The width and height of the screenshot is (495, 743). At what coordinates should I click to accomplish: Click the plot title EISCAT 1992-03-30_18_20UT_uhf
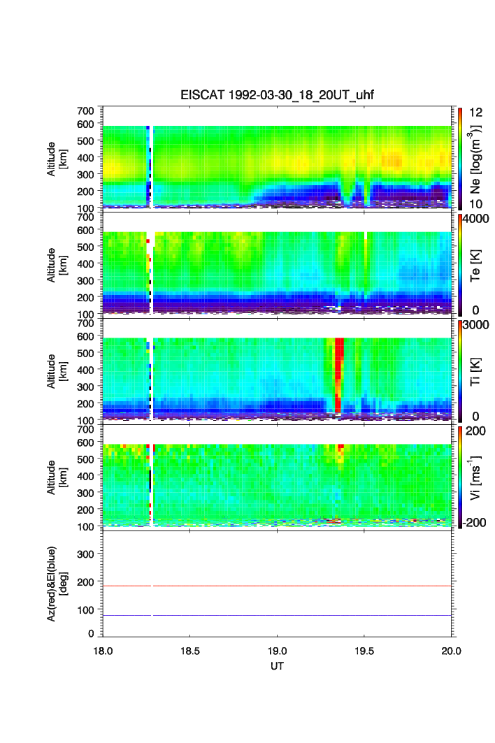pos(277,95)
